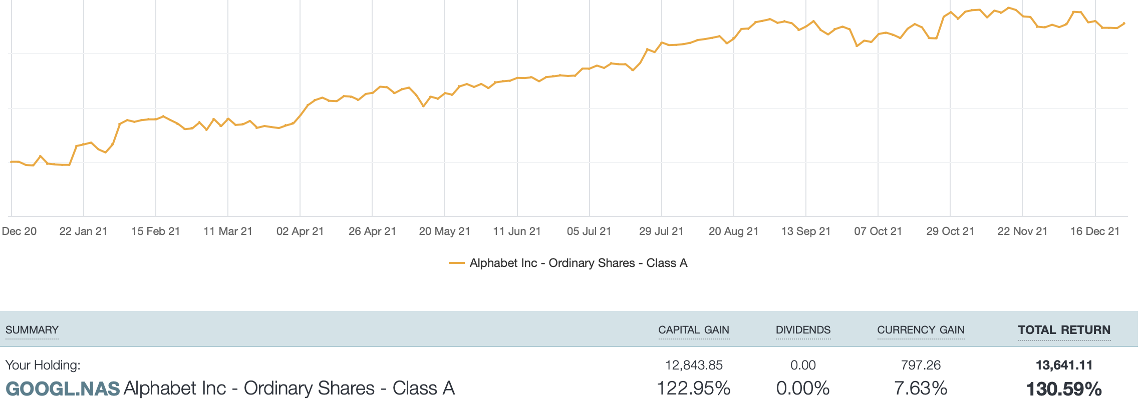Click the TOTAL RETURN header
Viewport: 1139px width, 406px height.
pos(1064,330)
